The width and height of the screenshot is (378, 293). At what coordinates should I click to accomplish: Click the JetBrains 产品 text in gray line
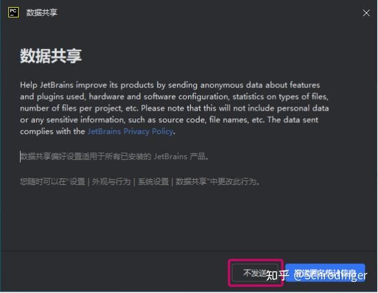[x=180, y=157]
